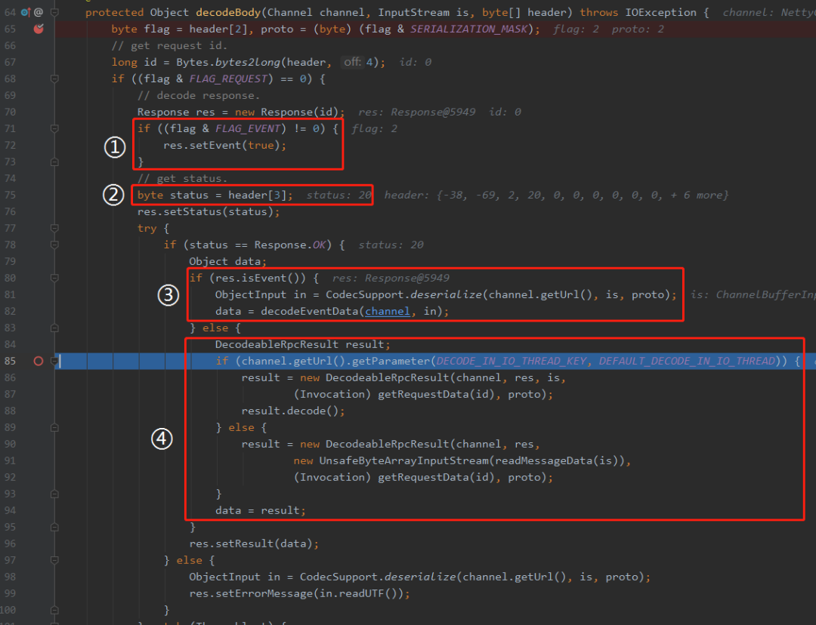
Task: Click the fold marker beside line 97 else
Action: (x=54, y=560)
